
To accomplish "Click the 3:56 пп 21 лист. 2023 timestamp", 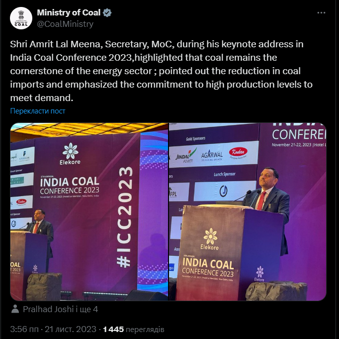I will (53, 329).
